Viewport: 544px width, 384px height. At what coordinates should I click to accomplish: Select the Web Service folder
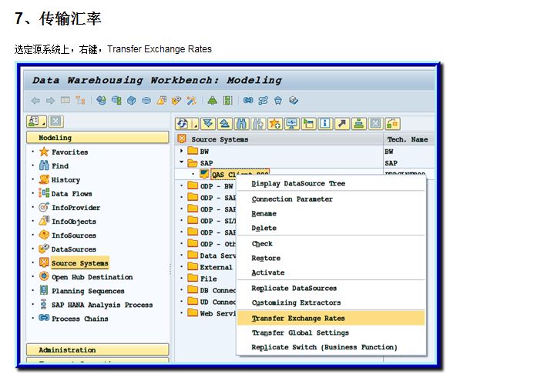click(218, 313)
